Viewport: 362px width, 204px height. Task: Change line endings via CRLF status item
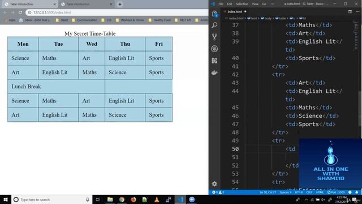tap(309, 192)
